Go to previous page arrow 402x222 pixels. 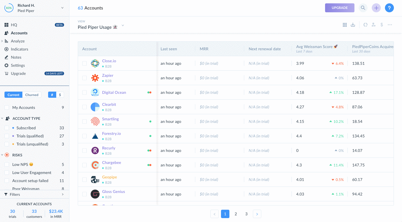(x=215, y=214)
